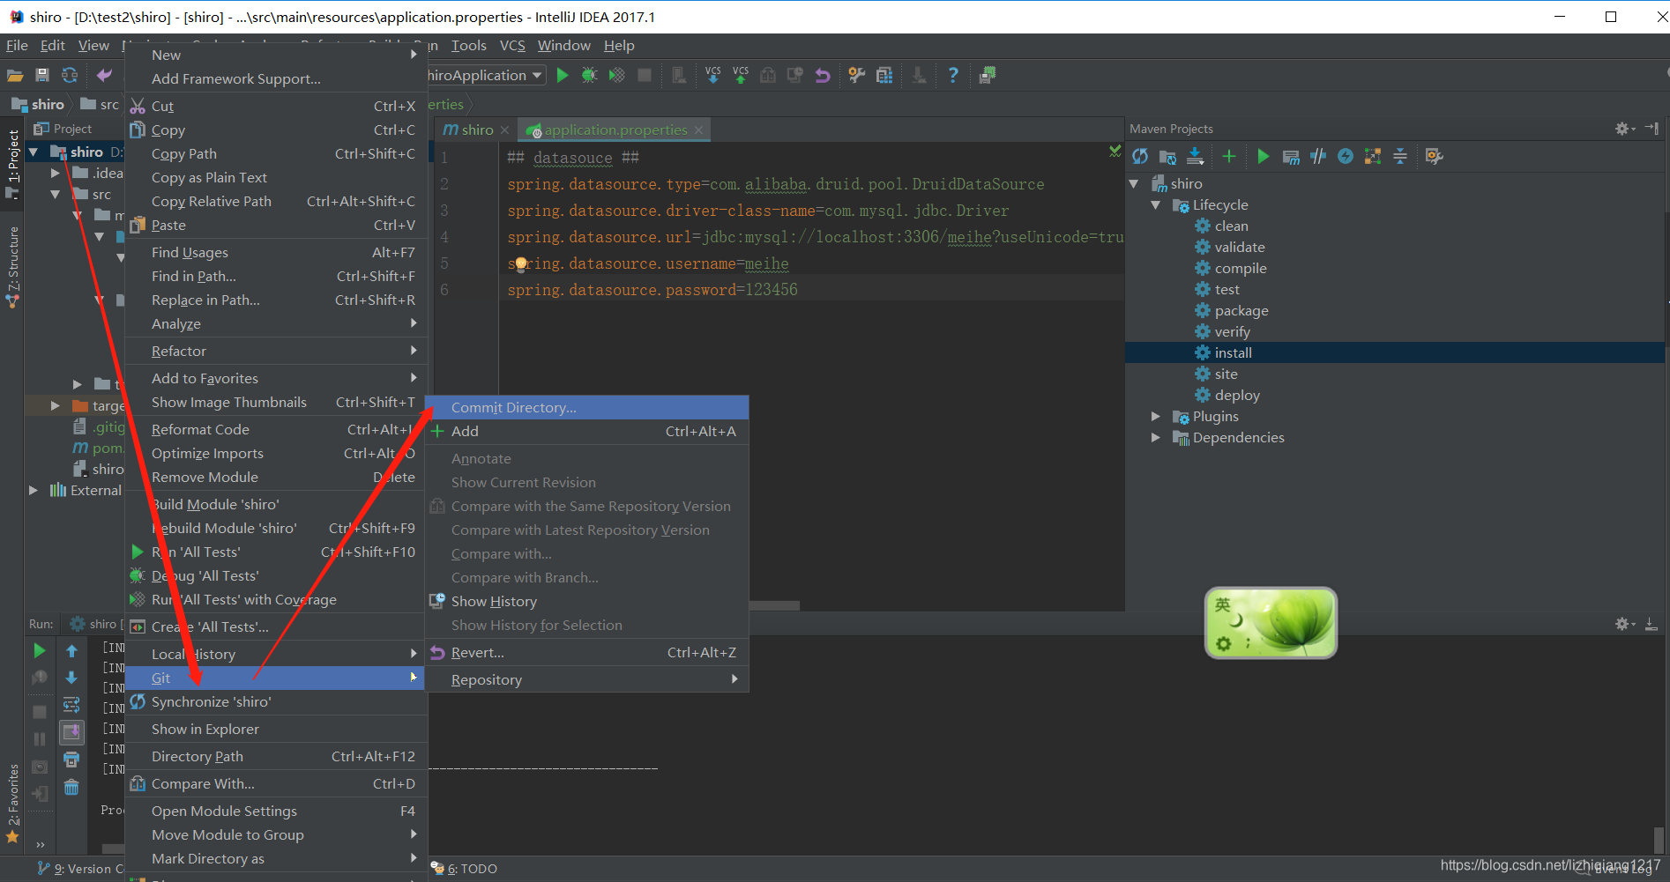Open project settings wrench icon

point(856,76)
